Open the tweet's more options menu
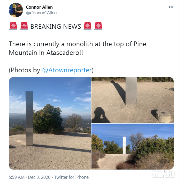Viewport: 180px width, 183px height. (x=171, y=7)
